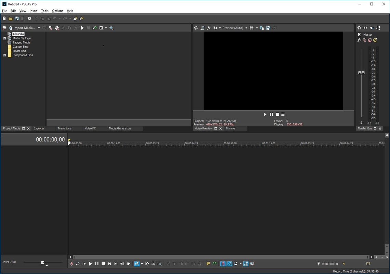Viewport: 390px width, 274px height.
Task: Open the Options menu
Action: (x=57, y=11)
